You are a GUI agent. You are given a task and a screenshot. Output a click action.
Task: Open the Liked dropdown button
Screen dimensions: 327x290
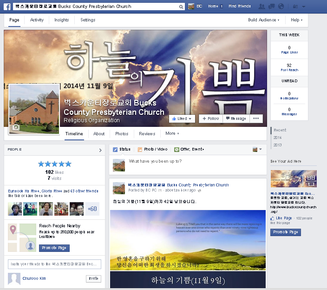point(182,119)
